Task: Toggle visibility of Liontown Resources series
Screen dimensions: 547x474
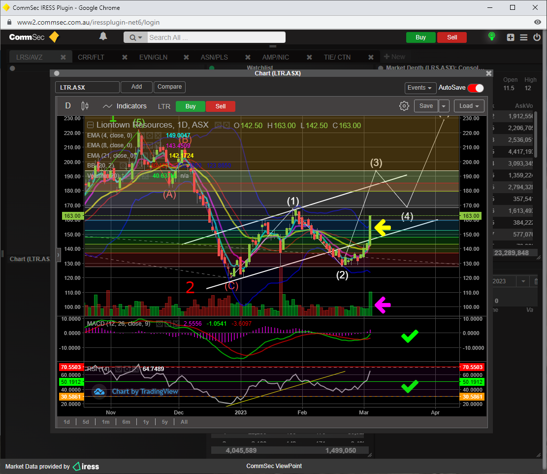Action: pos(218,125)
